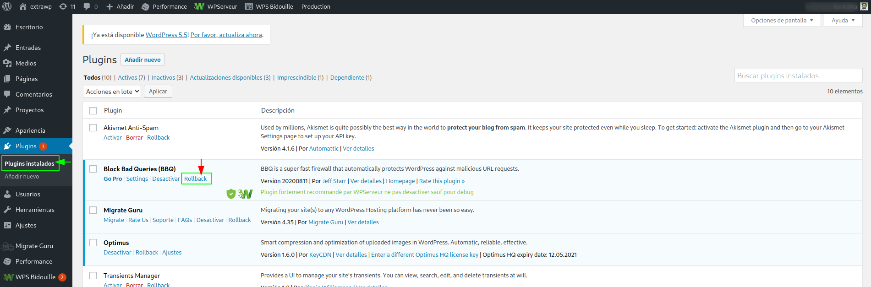Open Go Pro link for BBQ
Image resolution: width=871 pixels, height=287 pixels.
113,179
